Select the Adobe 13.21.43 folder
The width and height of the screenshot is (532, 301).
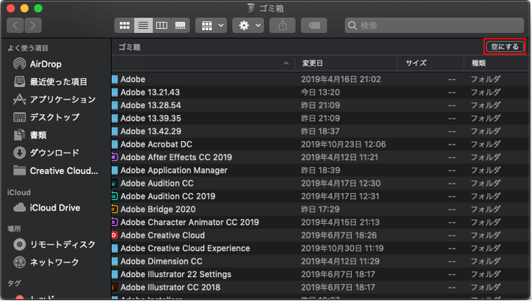320,93
